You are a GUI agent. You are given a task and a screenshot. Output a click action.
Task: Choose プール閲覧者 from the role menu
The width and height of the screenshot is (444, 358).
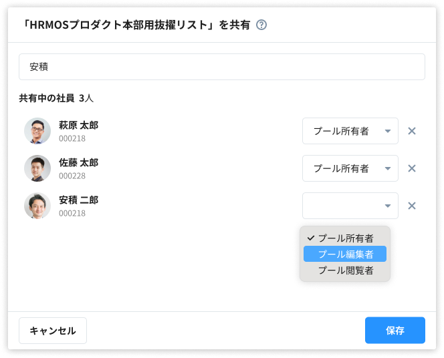[x=345, y=271]
